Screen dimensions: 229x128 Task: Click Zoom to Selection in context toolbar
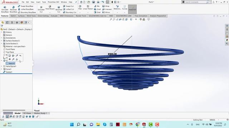tap(13, 59)
